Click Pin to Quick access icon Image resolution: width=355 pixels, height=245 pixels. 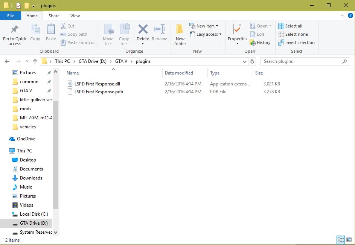tap(15, 29)
